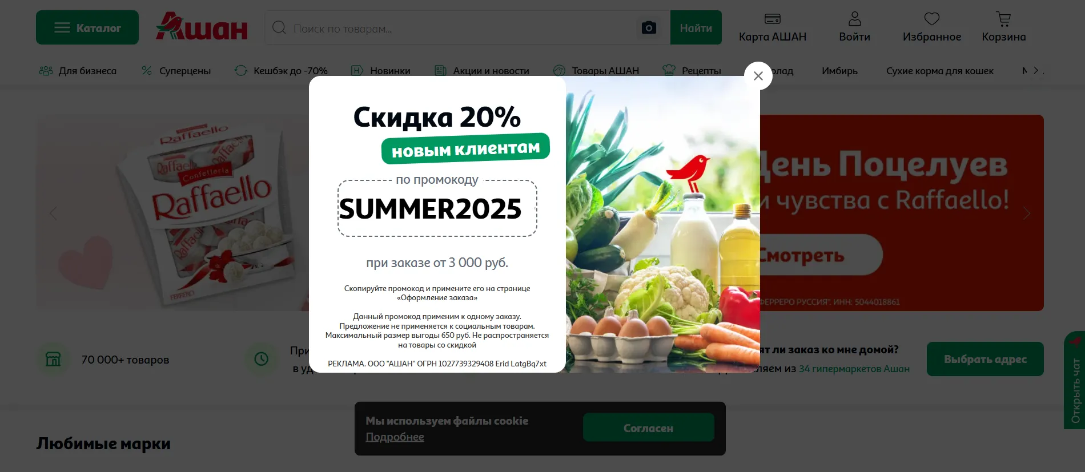This screenshot has width=1085, height=472.
Task: Click Выбрать адрес button
Action: tap(985, 359)
